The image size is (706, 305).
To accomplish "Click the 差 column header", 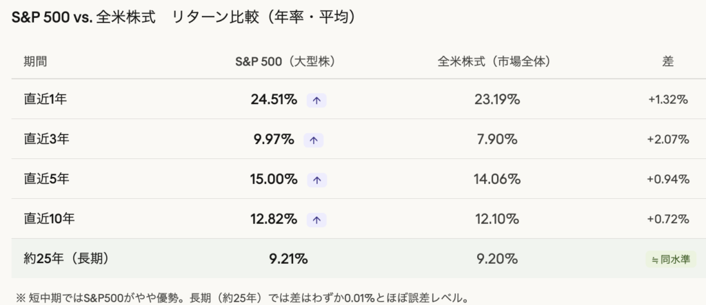I will [667, 61].
